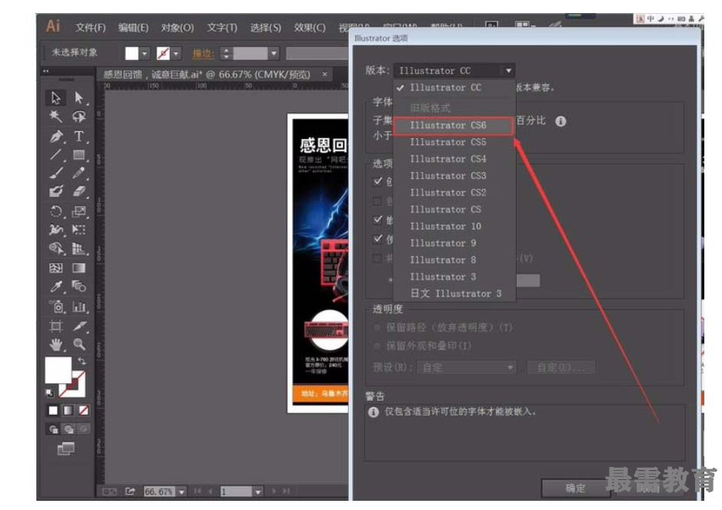This screenshot has width=722, height=510.
Task: Select the Slice tool
Action: (x=78, y=326)
